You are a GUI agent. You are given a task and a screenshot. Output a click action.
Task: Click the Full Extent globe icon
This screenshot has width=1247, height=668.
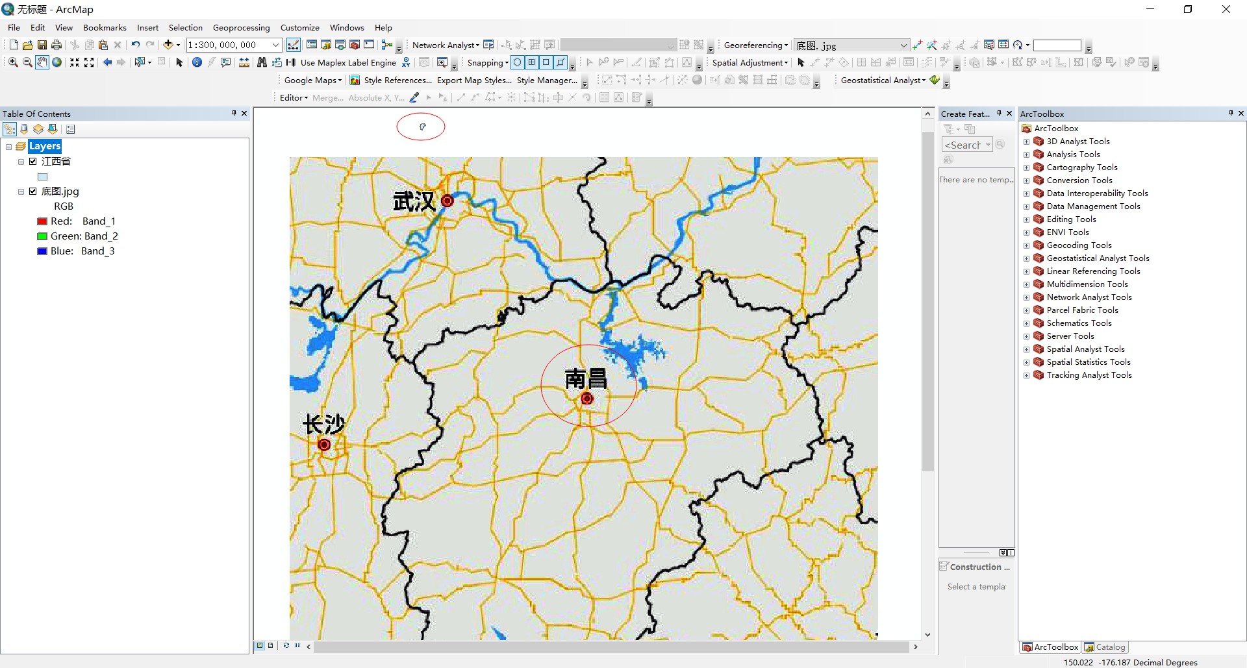coord(57,62)
